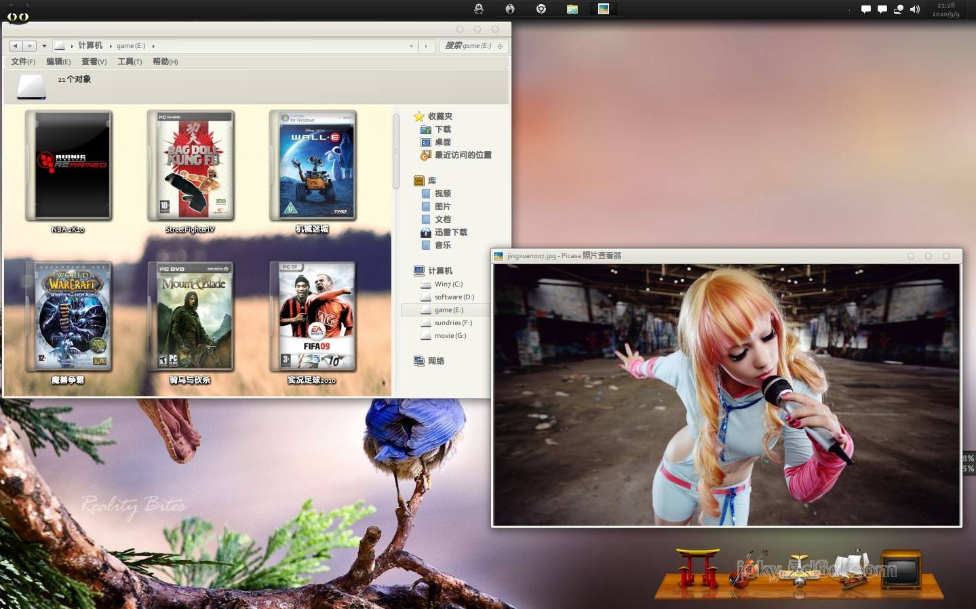The width and height of the screenshot is (976, 609).
Task: Click the first chat bubble tray icon
Action: click(x=866, y=9)
